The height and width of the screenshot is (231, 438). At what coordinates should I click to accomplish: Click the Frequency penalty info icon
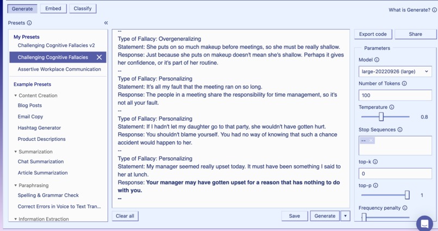tap(405, 208)
